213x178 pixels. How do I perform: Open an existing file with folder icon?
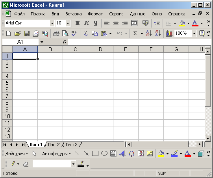(x=18, y=33)
